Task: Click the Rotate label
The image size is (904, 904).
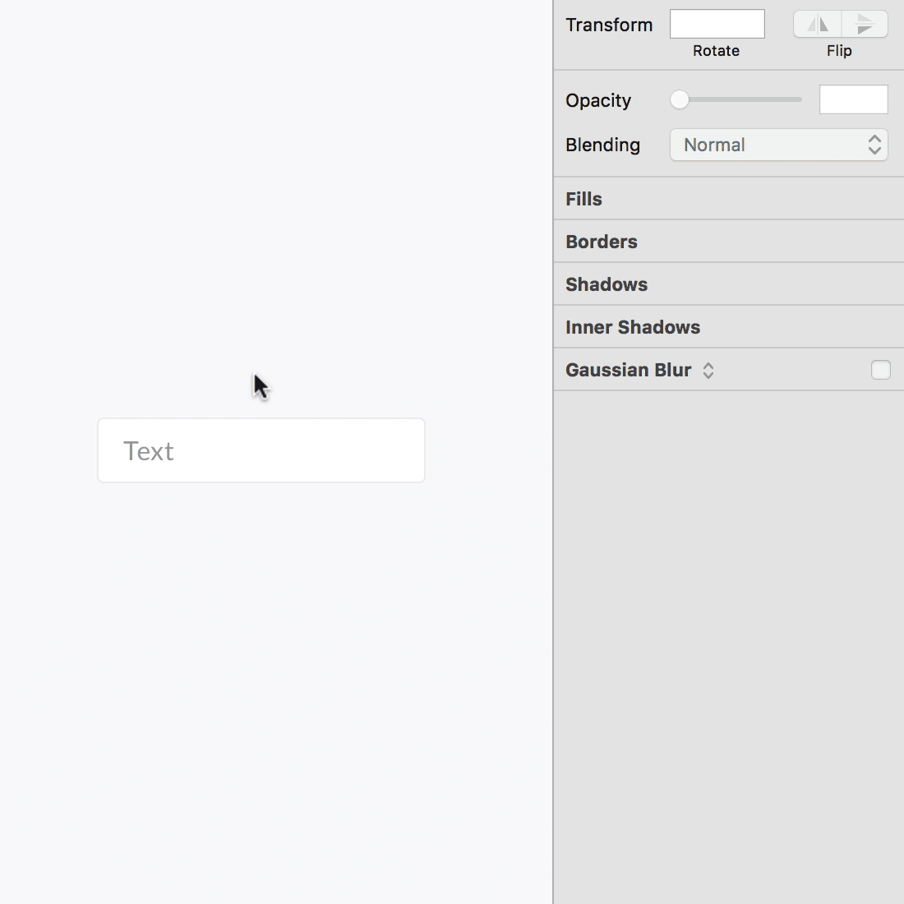Action: click(x=716, y=50)
